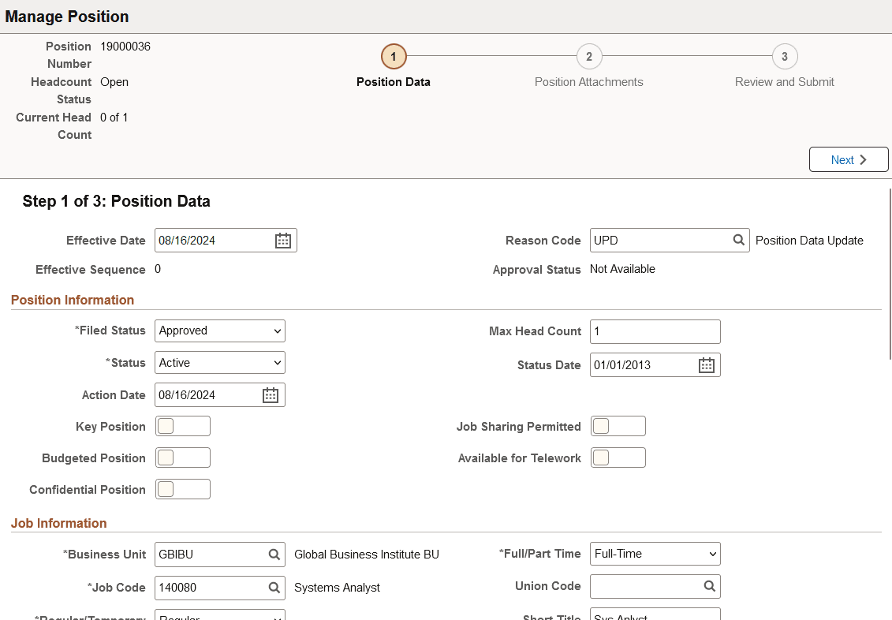Screen dimensions: 892x620
Task: Open the Business Unit lookup search
Action: click(x=273, y=554)
